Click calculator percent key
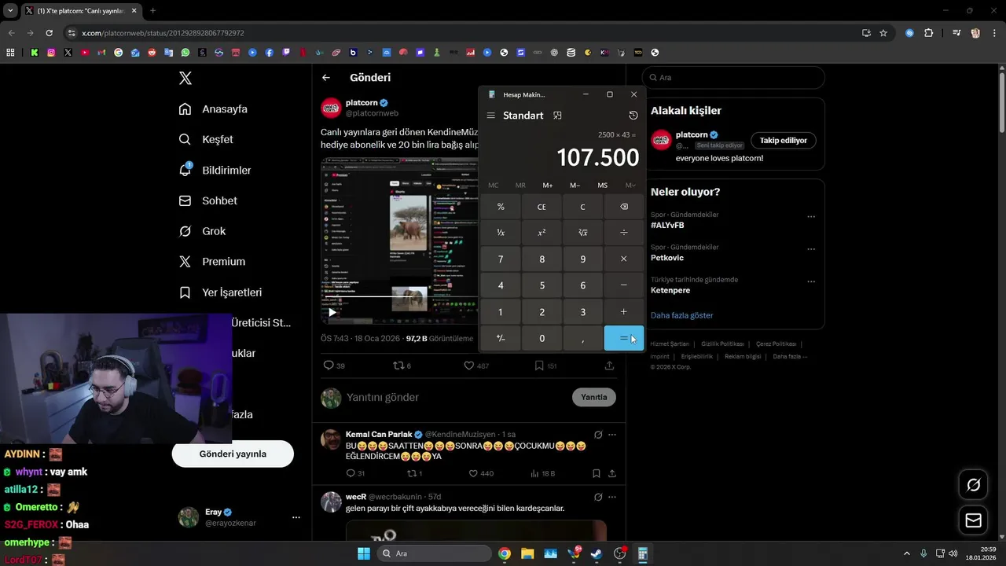The height and width of the screenshot is (566, 1006). (x=501, y=207)
